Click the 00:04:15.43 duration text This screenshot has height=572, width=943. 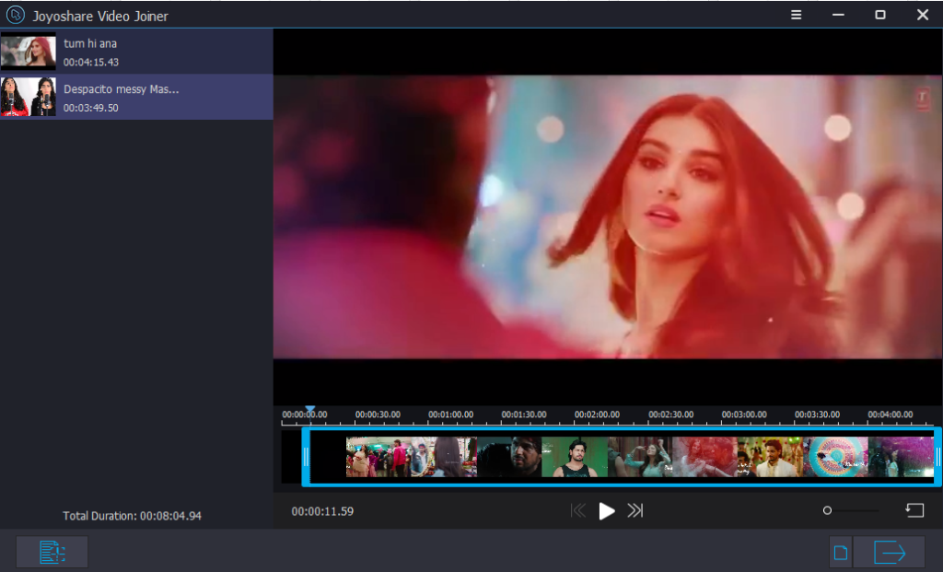pyautogui.click(x=91, y=62)
